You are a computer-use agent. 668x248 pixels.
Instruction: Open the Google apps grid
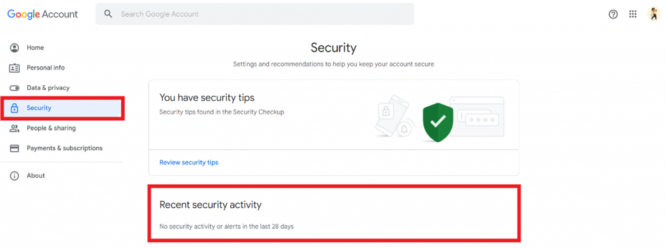[633, 14]
